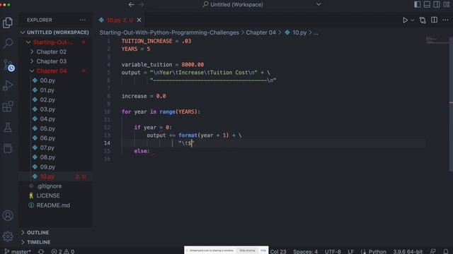
Task: Click LF end-of-line setting
Action: coord(351,251)
